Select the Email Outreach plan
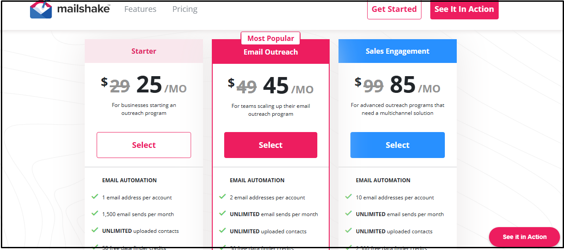 click(x=271, y=145)
